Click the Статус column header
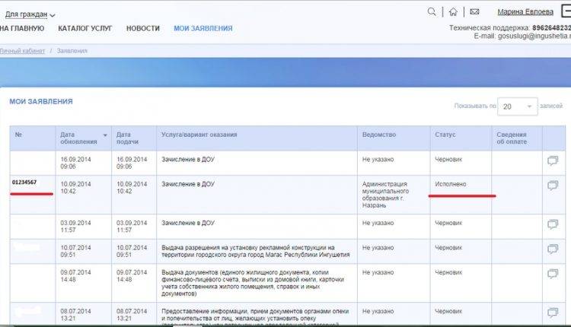 click(445, 135)
